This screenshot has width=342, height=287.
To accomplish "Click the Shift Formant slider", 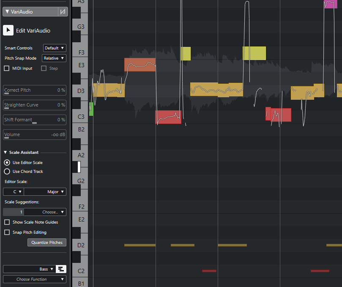I will click(35, 120).
